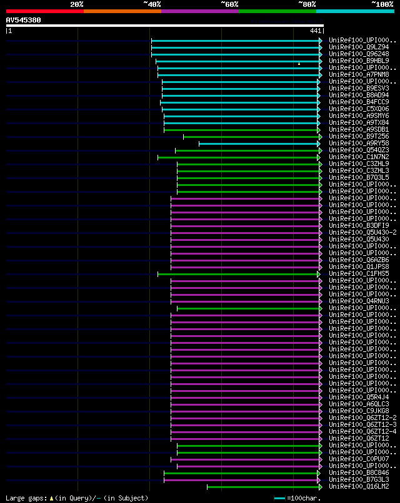Select the UniRef100_Q5U430 label
400x503 pixels.
pos(359,239)
